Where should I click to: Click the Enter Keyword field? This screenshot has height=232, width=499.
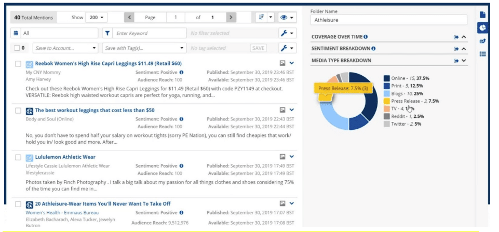149,33
